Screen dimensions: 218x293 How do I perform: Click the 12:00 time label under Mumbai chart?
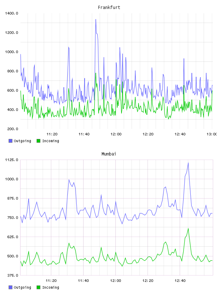(115, 281)
